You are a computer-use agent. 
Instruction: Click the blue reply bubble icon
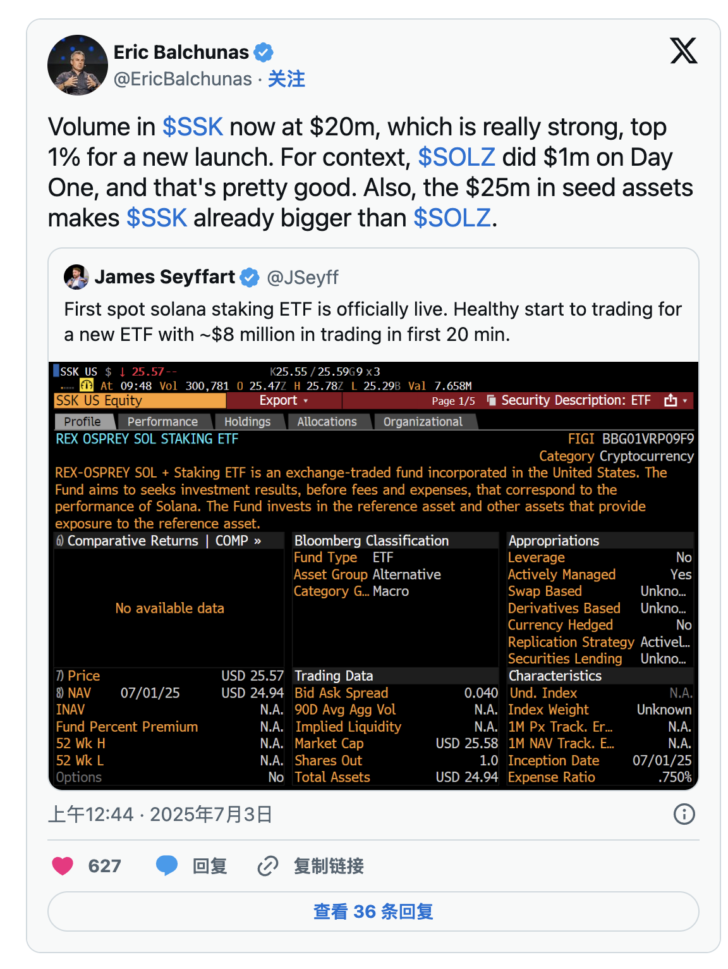tap(167, 865)
